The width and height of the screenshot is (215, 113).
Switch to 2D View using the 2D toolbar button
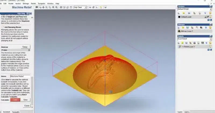[37, 7]
